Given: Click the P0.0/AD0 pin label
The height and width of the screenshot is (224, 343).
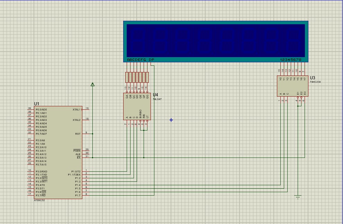Looking at the screenshot, I should tap(41, 110).
